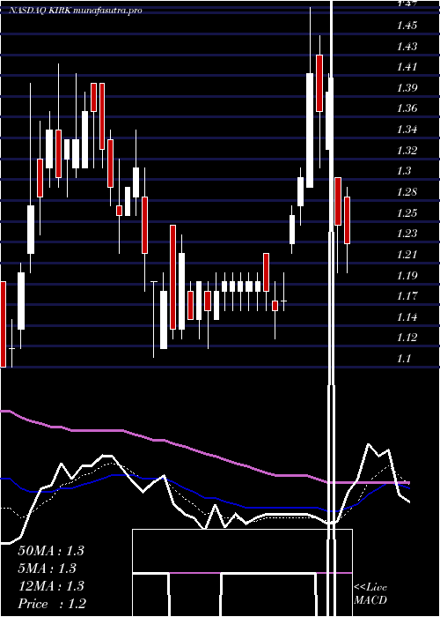Click the 1.19 price axis label
This screenshot has width=440, height=617.
coord(407,275)
